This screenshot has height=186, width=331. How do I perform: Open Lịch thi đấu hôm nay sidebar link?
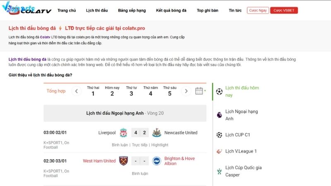point(242,91)
